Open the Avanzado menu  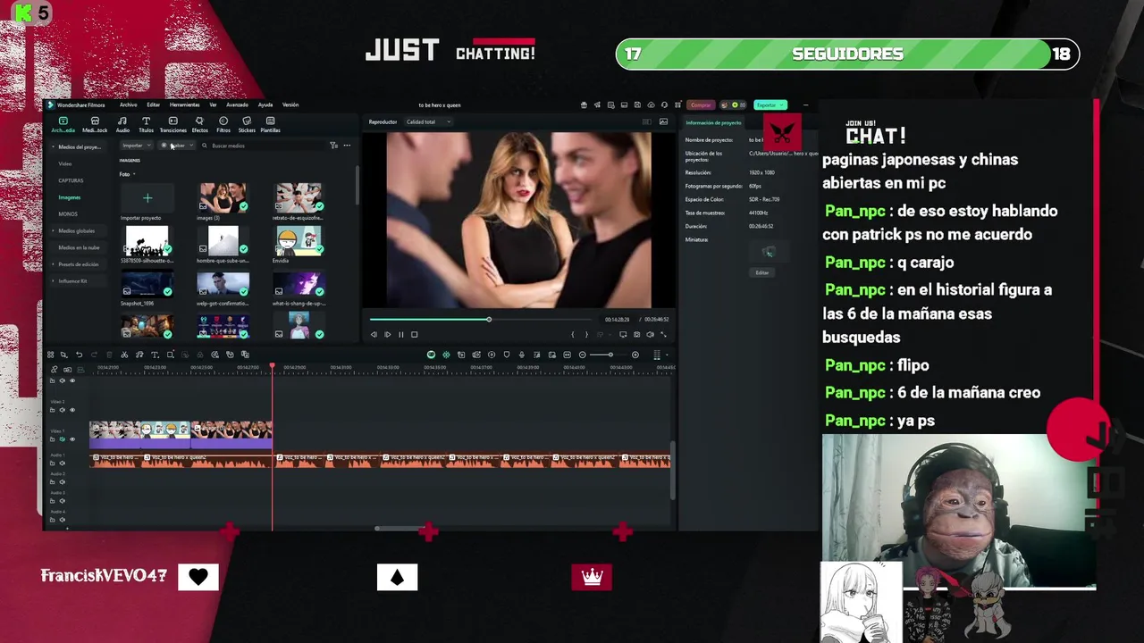(x=237, y=104)
